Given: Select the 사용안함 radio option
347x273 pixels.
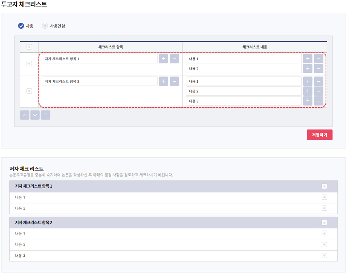Looking at the screenshot, I should point(45,26).
